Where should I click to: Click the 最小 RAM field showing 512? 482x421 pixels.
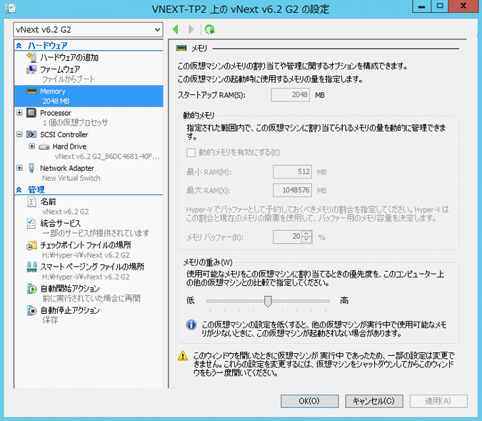click(x=292, y=172)
